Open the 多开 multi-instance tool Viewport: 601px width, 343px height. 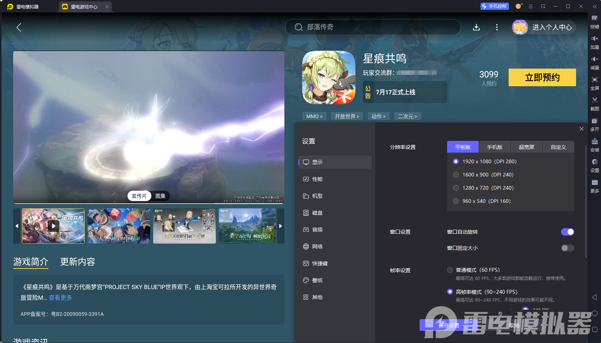(594, 124)
